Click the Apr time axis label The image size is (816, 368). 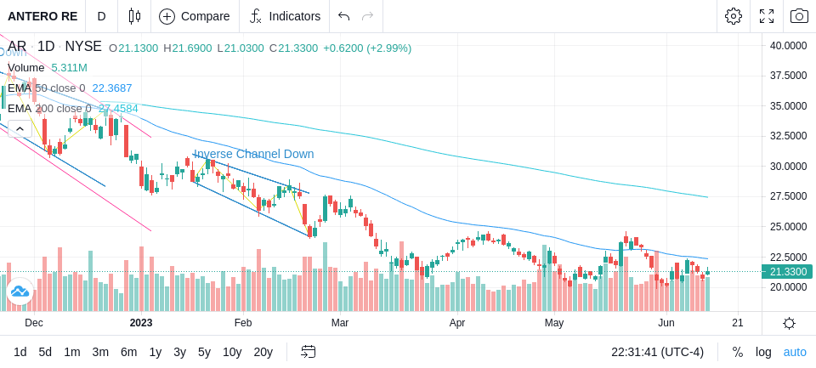(457, 323)
